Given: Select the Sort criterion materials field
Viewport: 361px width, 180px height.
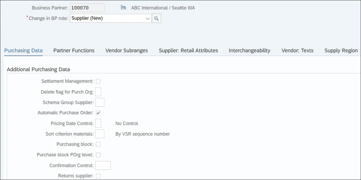Looking at the screenshot, I should coord(100,134).
